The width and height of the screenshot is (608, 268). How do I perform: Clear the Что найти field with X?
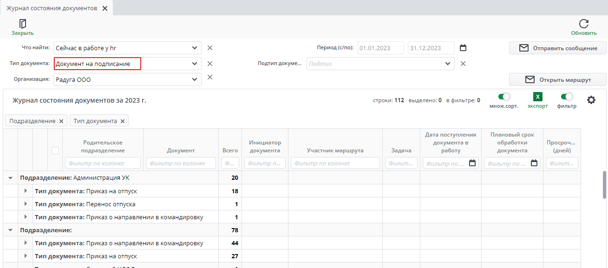pyautogui.click(x=209, y=48)
